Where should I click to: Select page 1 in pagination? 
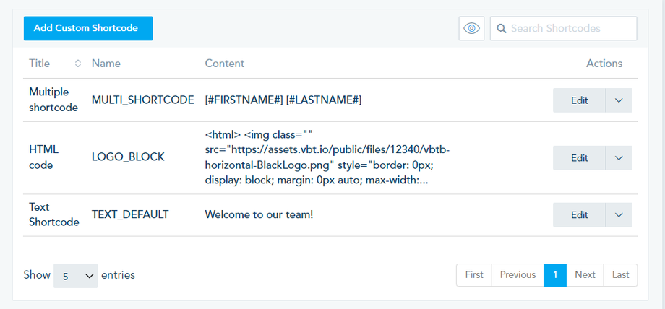(555, 275)
